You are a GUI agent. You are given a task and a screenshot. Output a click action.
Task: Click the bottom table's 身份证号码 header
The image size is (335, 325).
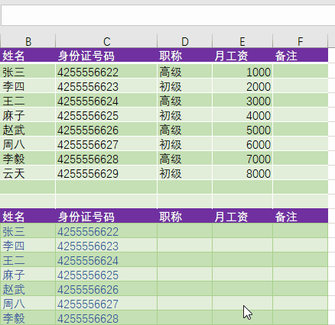pyautogui.click(x=106, y=216)
